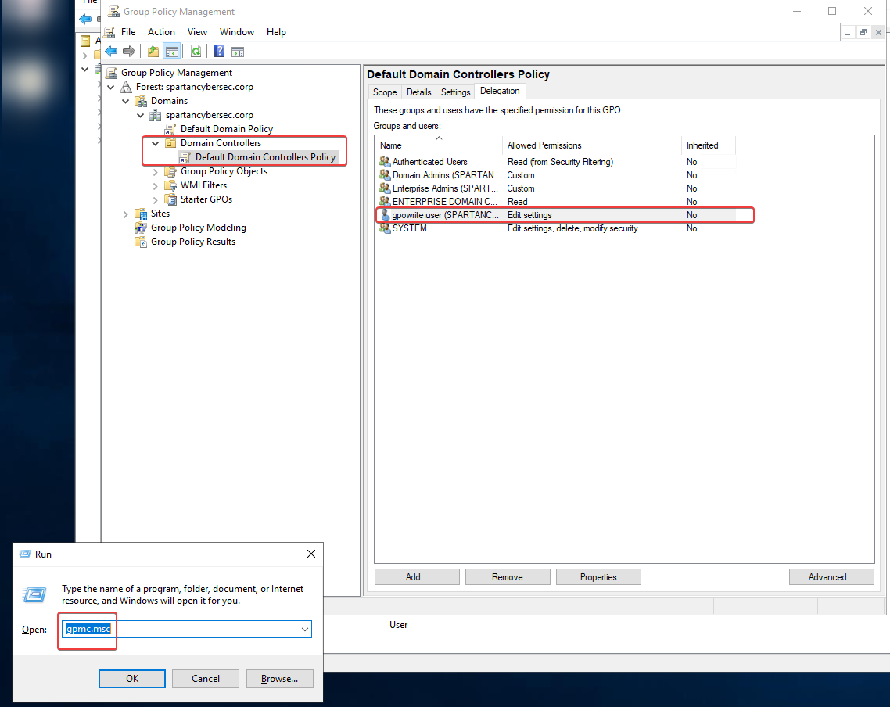Click the Advanced... button
890x707 pixels.
pyautogui.click(x=831, y=577)
